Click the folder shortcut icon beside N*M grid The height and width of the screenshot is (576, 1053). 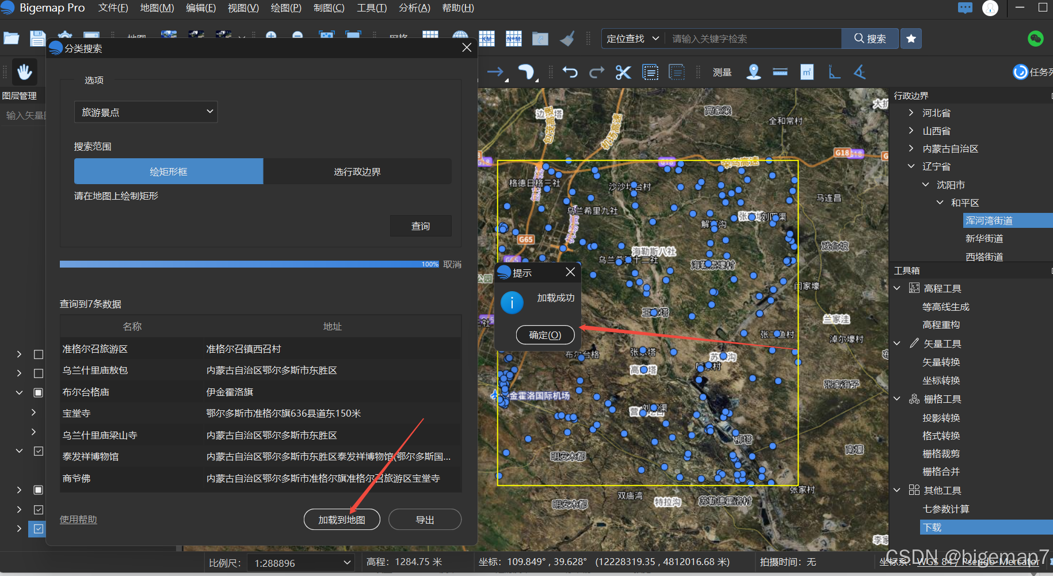point(540,39)
